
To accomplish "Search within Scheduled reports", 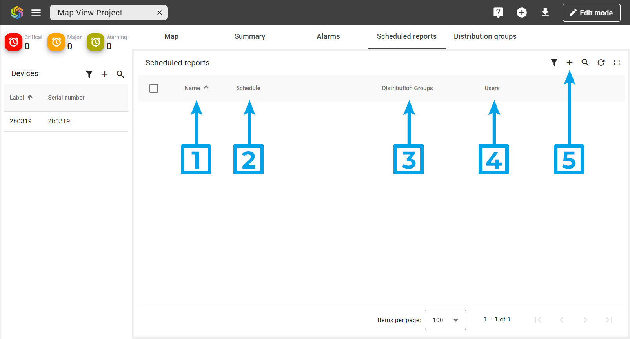I will (x=585, y=63).
